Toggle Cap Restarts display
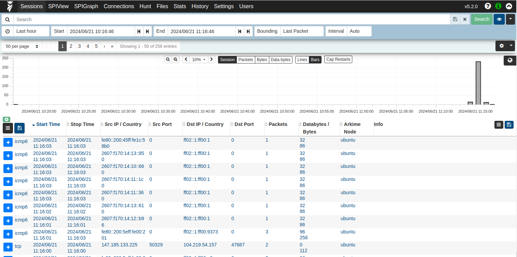The image size is (517, 257). click(338, 59)
